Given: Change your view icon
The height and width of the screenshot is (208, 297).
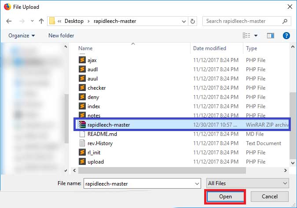Looking at the screenshot, I should [x=246, y=35].
